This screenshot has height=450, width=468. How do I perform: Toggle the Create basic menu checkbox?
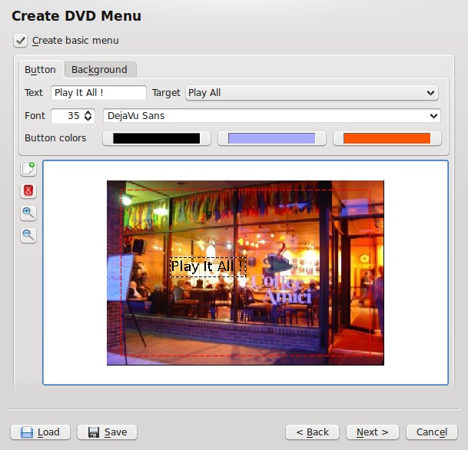20,40
